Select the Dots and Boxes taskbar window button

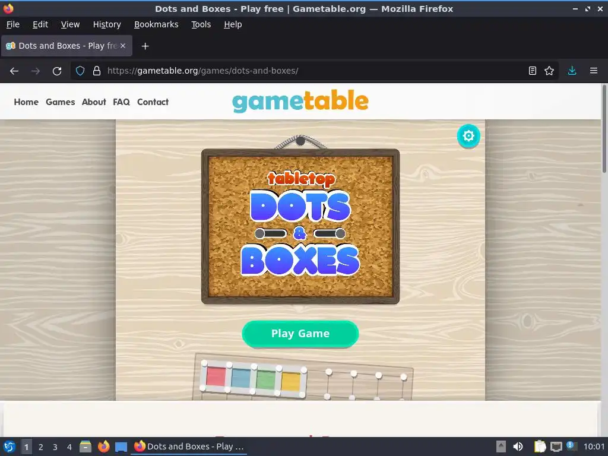189,446
